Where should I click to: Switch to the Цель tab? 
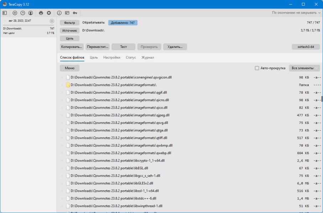pos(94,58)
